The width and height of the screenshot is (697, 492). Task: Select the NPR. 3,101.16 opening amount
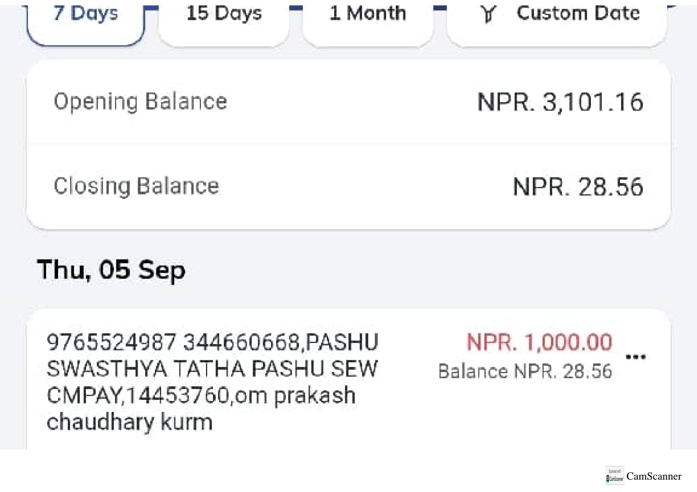tap(560, 102)
